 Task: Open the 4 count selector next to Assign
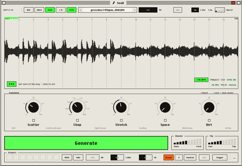(x=179, y=157)
